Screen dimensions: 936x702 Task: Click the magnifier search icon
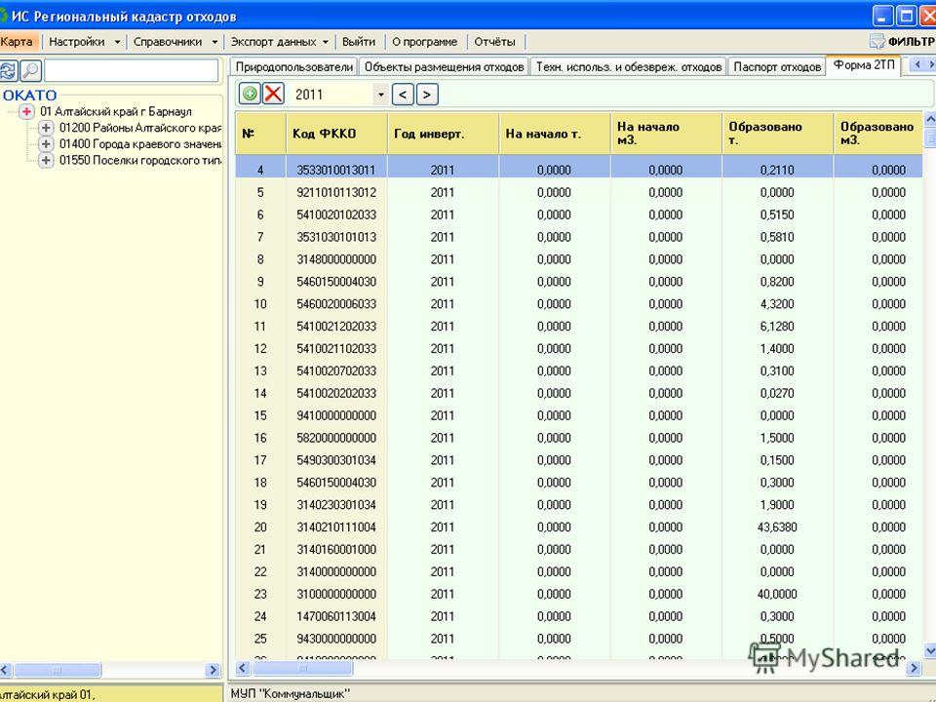tap(30, 70)
